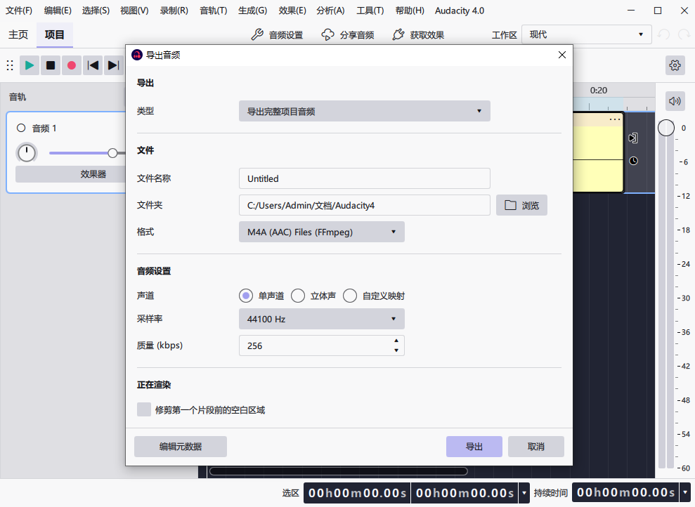This screenshot has width=695, height=507.
Task: Open the 工作区 现代 dropdown
Action: tap(586, 34)
